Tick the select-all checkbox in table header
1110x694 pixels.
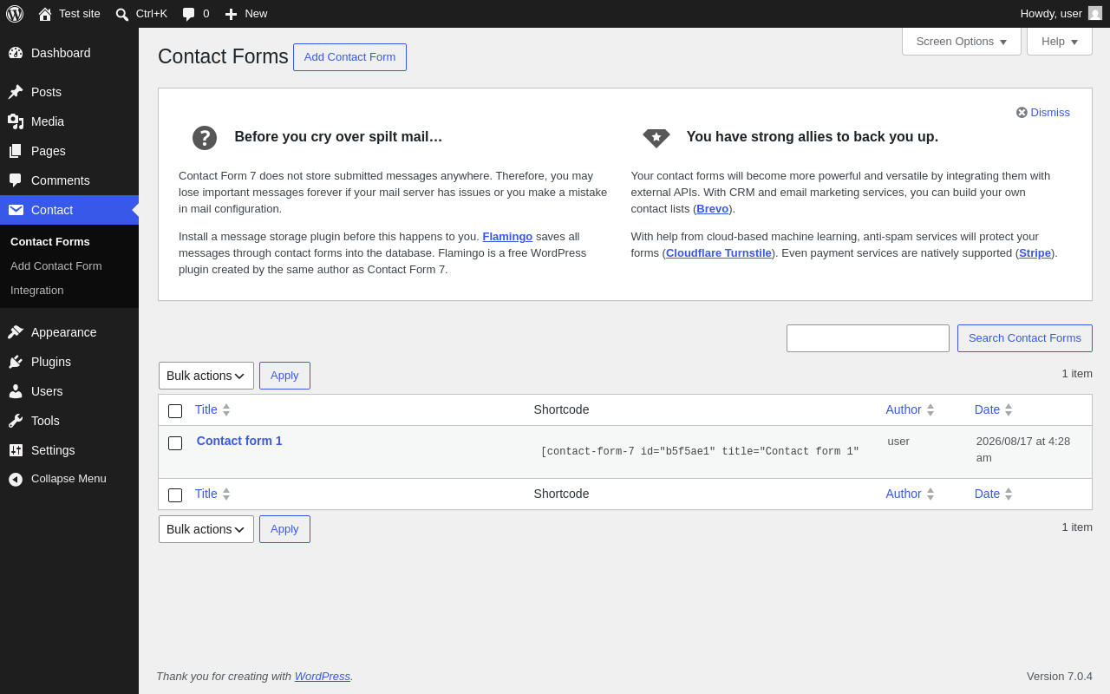click(x=175, y=411)
